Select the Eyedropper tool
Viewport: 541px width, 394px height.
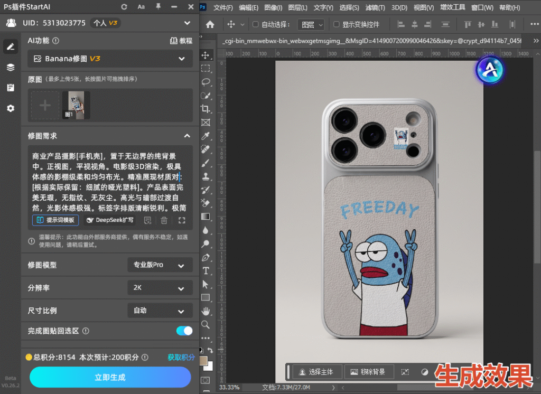tap(206, 136)
